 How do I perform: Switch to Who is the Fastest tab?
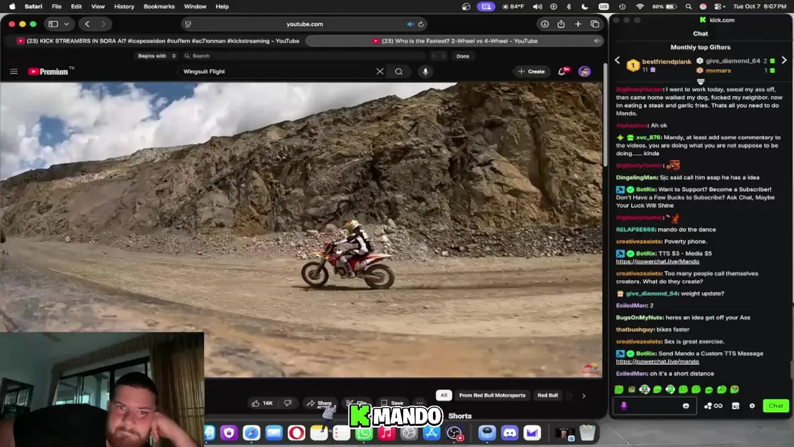(x=455, y=41)
